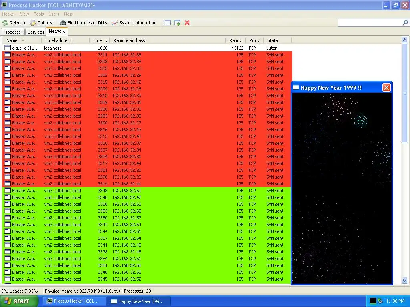Sort by the Local port column header
The height and width of the screenshot is (307, 410).
pos(100,40)
